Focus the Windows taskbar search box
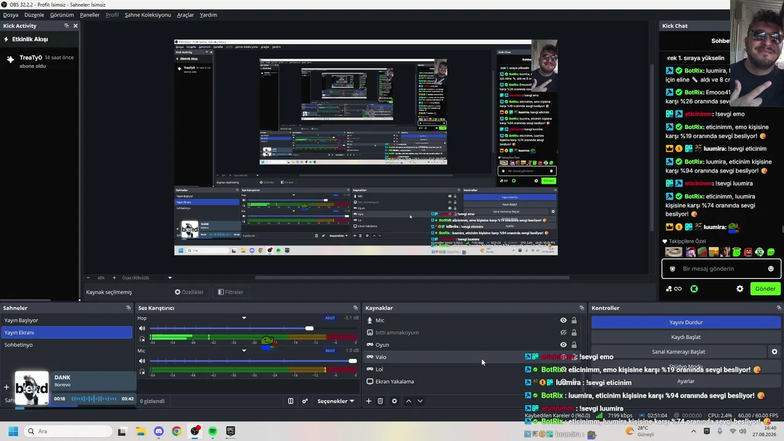 click(x=68, y=431)
